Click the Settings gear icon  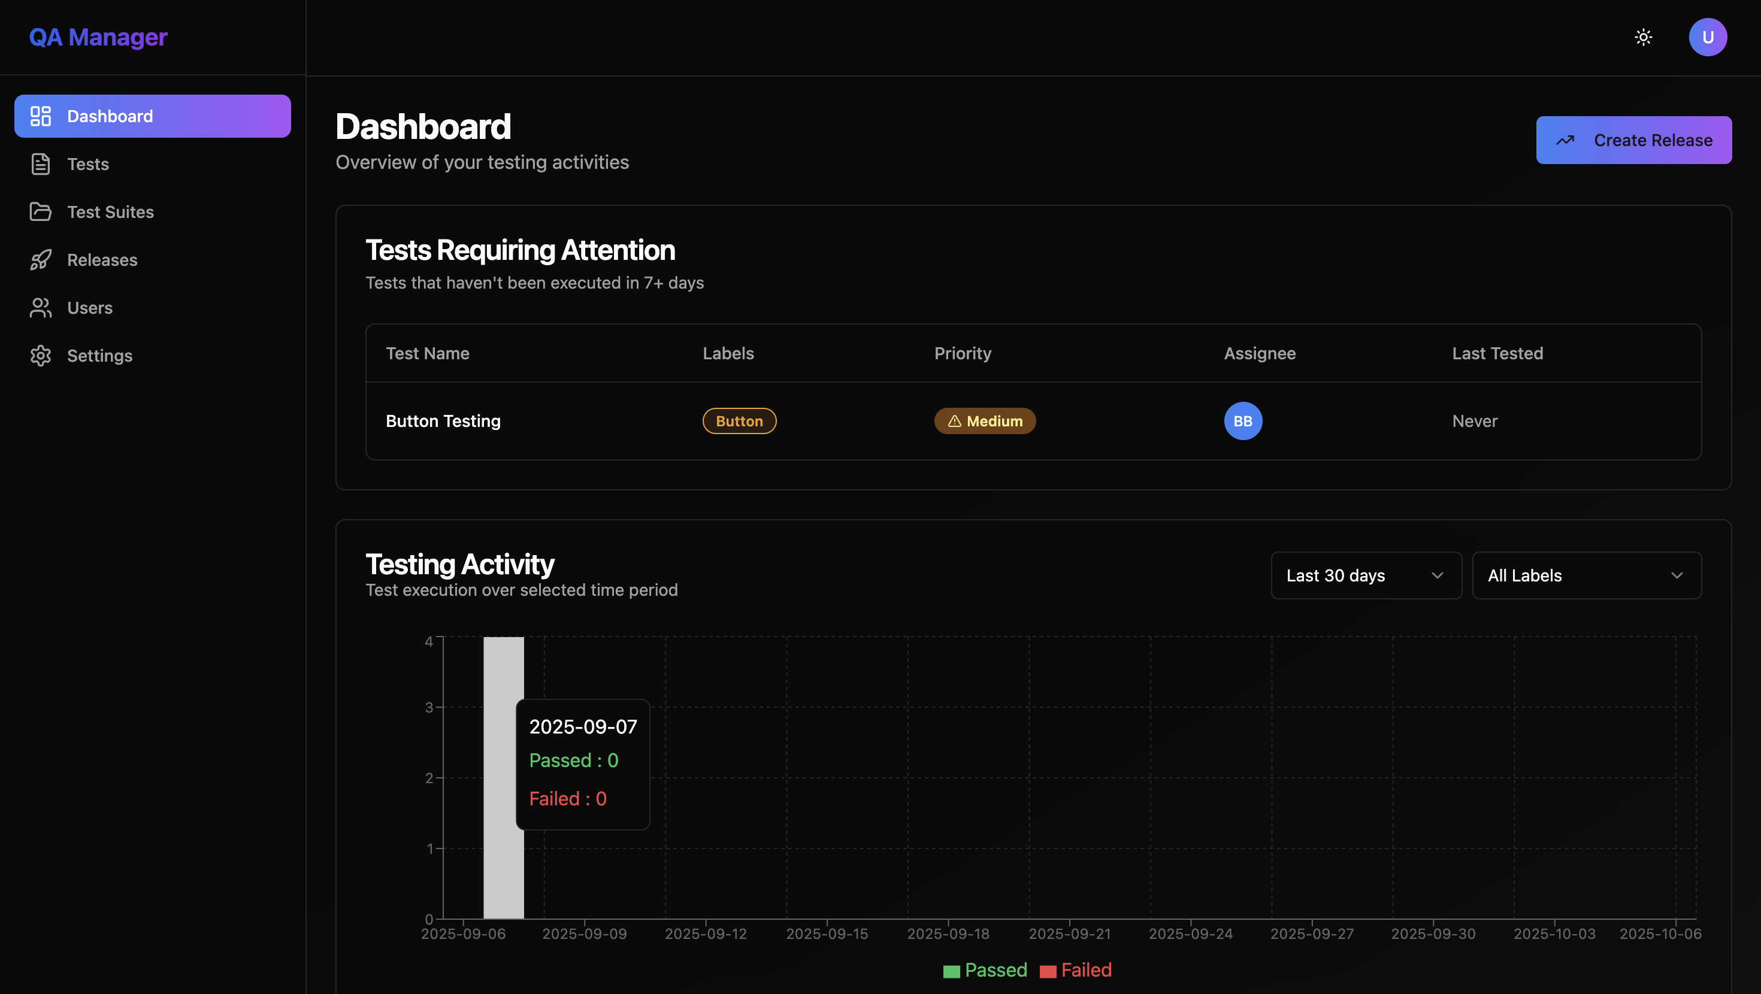[40, 356]
